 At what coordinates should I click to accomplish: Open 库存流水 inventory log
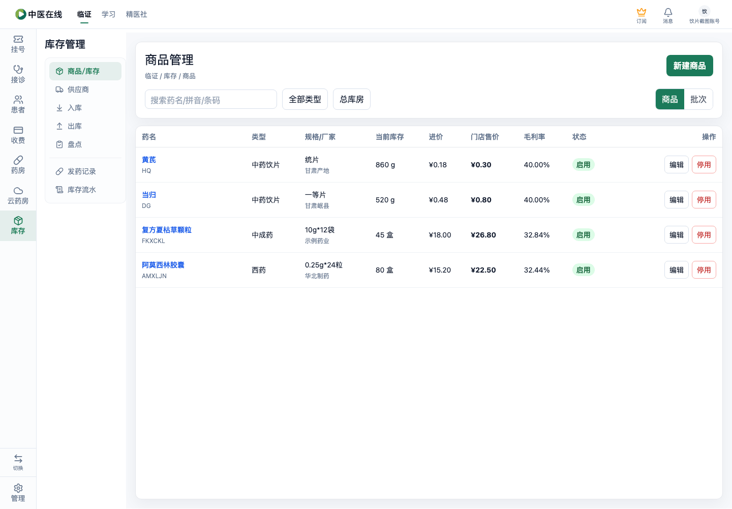point(85,190)
